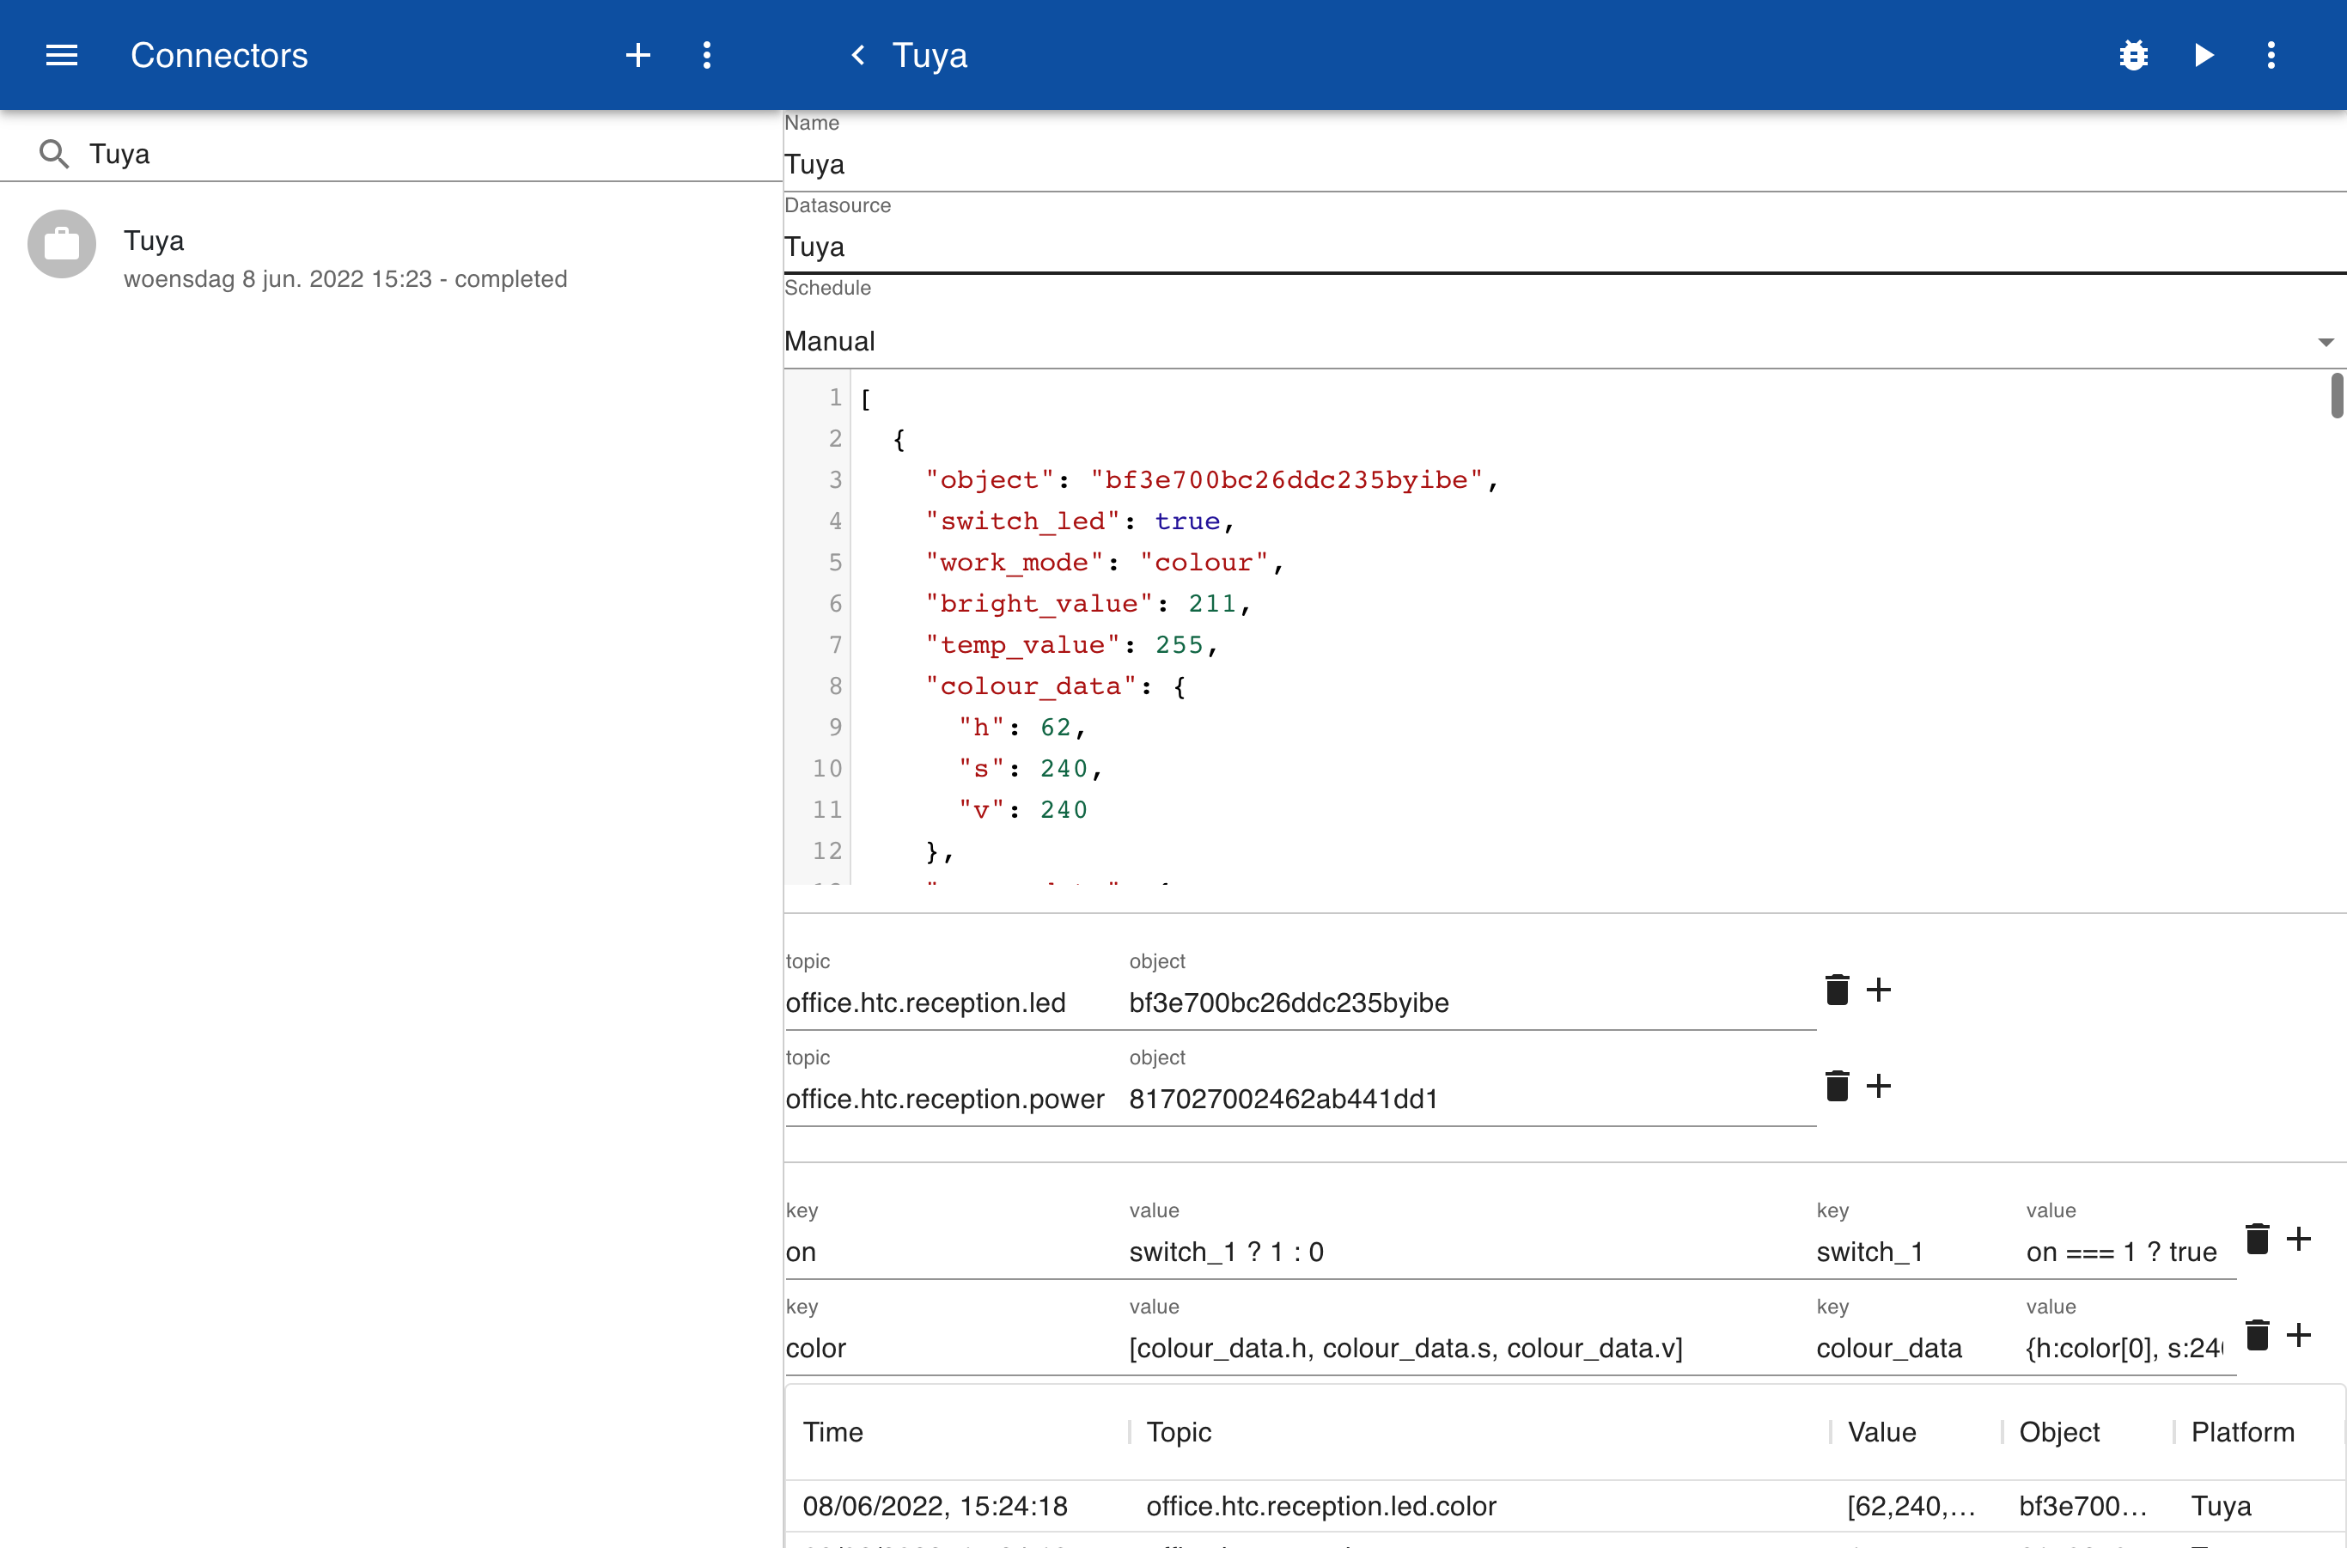Image resolution: width=2347 pixels, height=1548 pixels.
Task: Add row after 'color' key mapping
Action: click(2300, 1335)
